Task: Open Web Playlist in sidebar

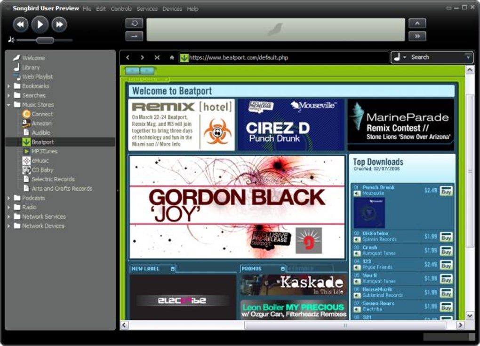Action: click(37, 77)
